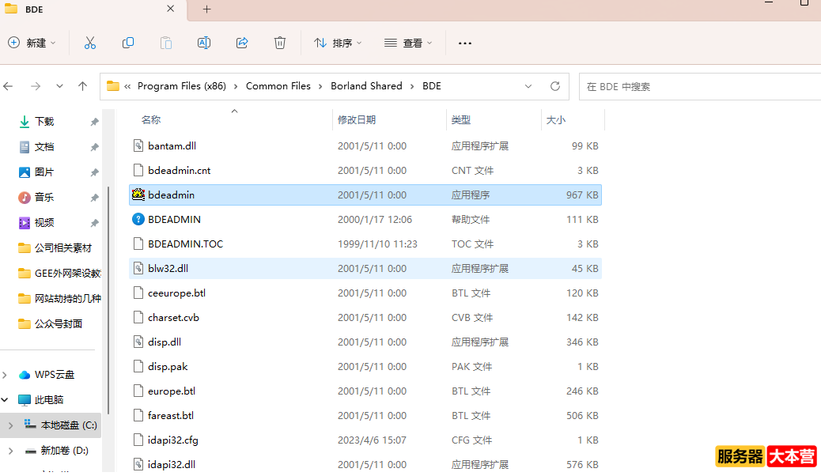Select file charset.cvb
This screenshot has width=821, height=476.
tap(365, 317)
